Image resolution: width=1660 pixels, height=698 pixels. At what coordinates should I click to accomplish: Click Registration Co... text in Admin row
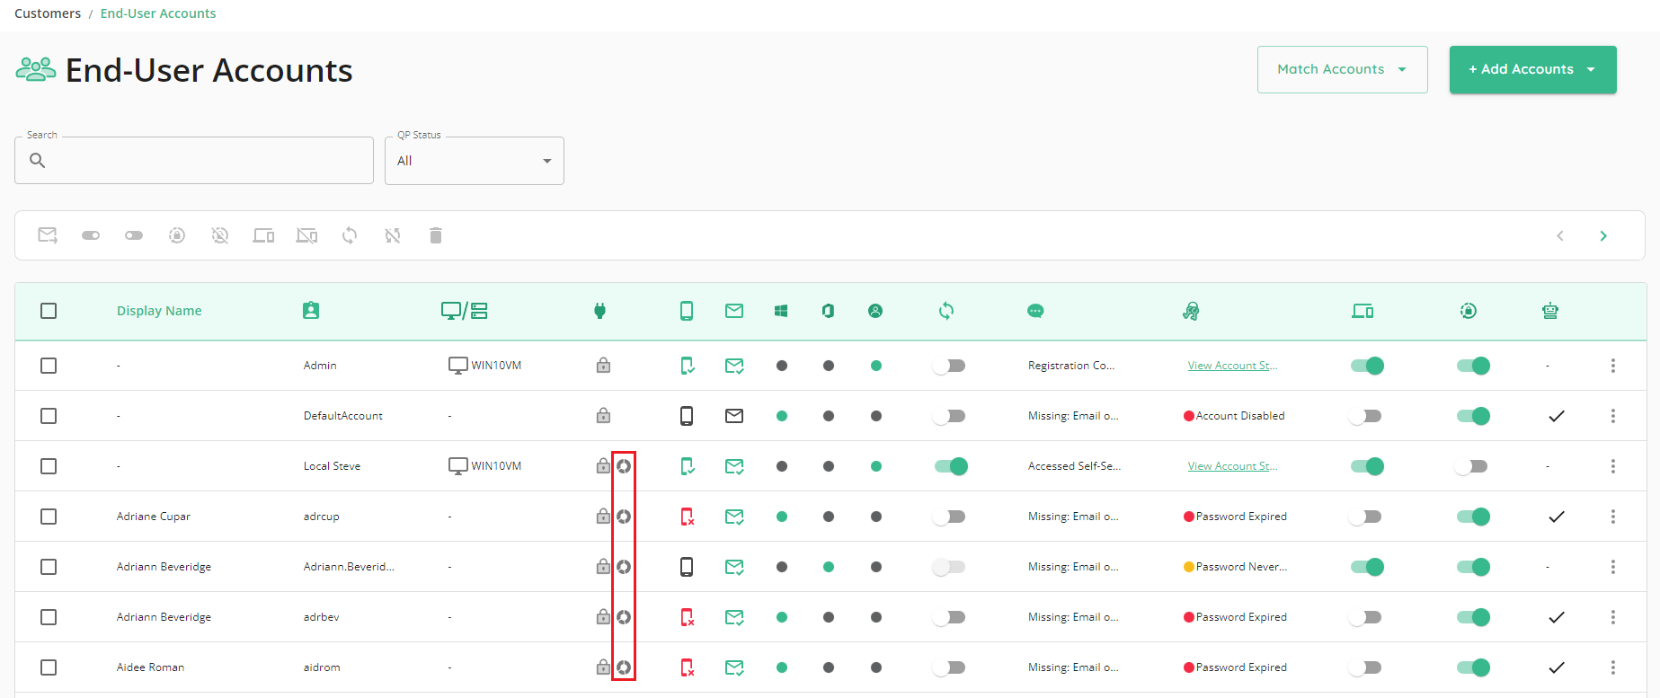point(1071,366)
